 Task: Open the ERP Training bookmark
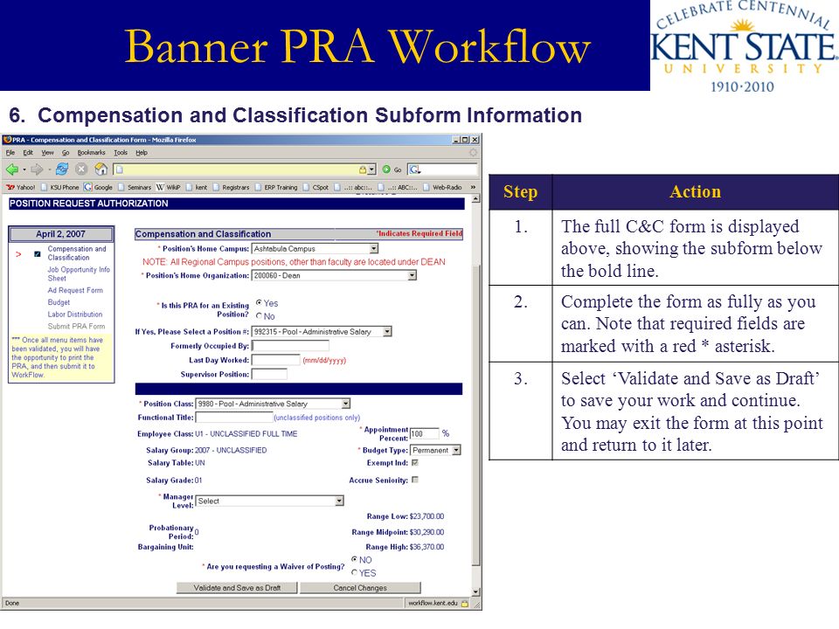[x=276, y=187]
